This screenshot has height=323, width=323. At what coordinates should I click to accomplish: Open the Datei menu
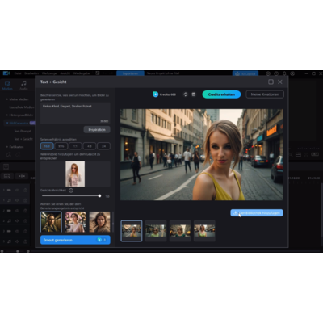(18, 73)
